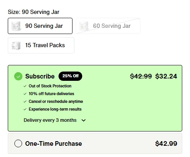This screenshot has height=157, width=190.
Task: Click the Delivery every 3 months selector
Action: 55,120
